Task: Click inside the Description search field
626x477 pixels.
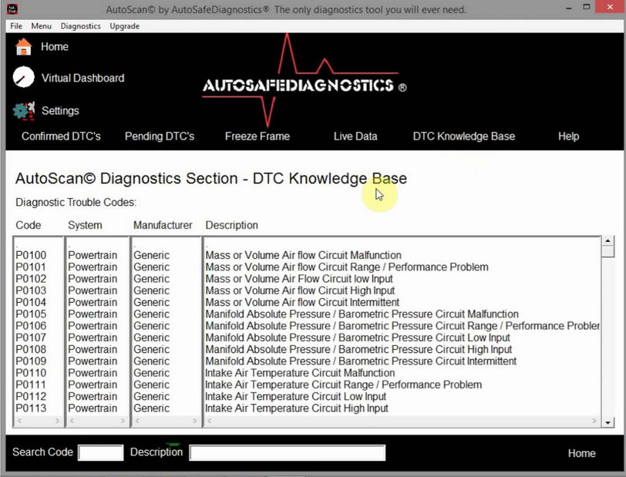Action: point(287,452)
